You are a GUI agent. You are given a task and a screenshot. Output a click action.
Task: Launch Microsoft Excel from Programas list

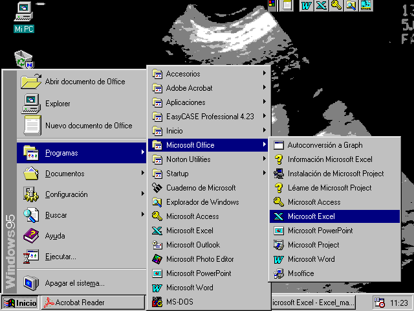point(209,231)
